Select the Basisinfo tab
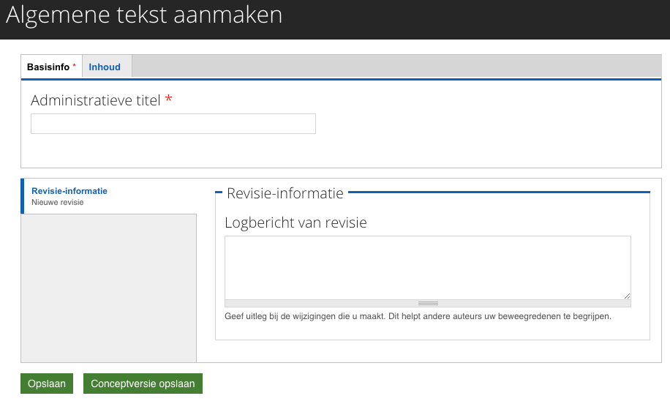Image resolution: width=670 pixels, height=404 pixels. [48, 67]
